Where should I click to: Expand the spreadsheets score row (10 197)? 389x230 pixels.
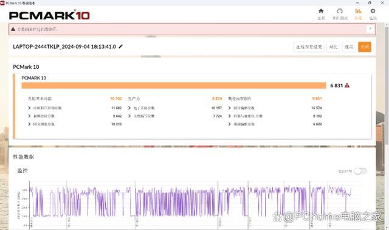(x=175, y=108)
